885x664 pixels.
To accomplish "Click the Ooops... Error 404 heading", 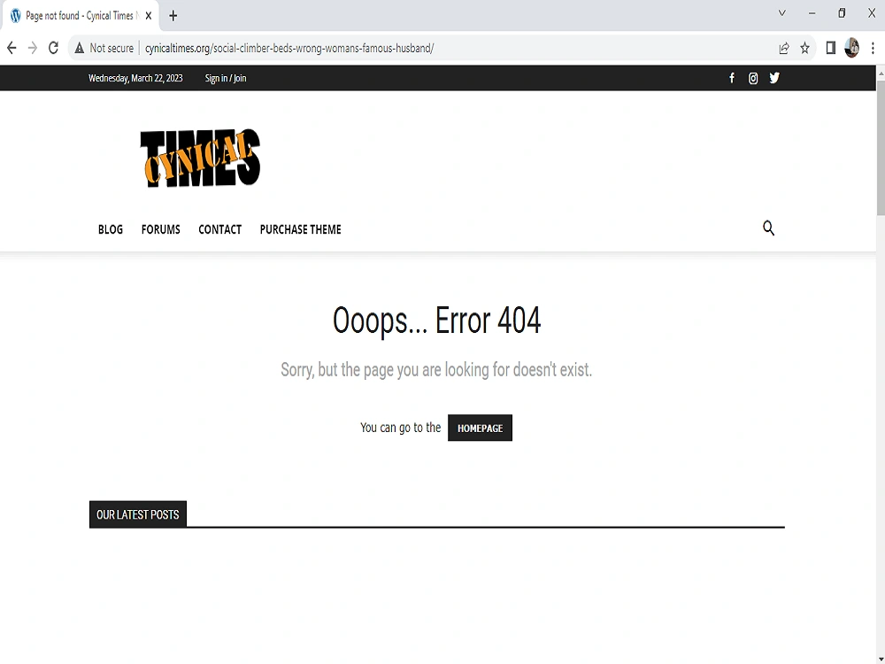I will pos(436,320).
